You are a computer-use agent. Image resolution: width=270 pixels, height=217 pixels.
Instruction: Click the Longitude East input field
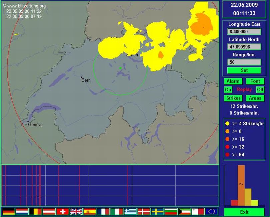point(244,32)
